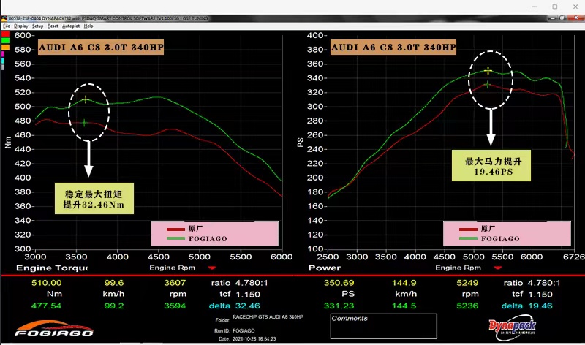
Task: Click the Nm unit label on the torque axis
Action: pos(8,142)
